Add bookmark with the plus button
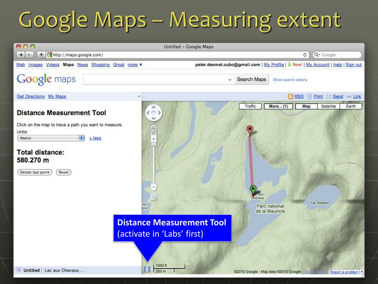This screenshot has height=284, width=378. (41, 55)
